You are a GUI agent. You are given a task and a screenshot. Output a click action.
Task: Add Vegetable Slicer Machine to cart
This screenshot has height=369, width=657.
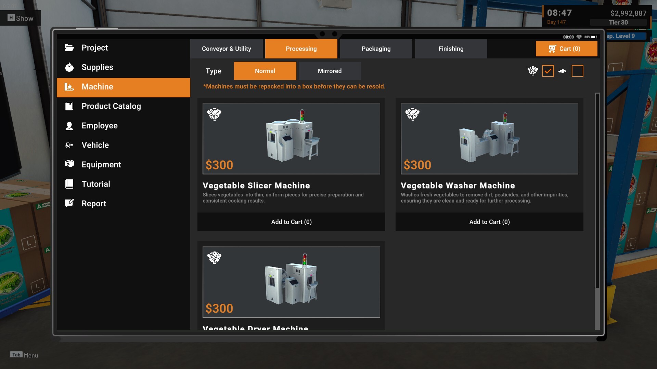pyautogui.click(x=291, y=222)
